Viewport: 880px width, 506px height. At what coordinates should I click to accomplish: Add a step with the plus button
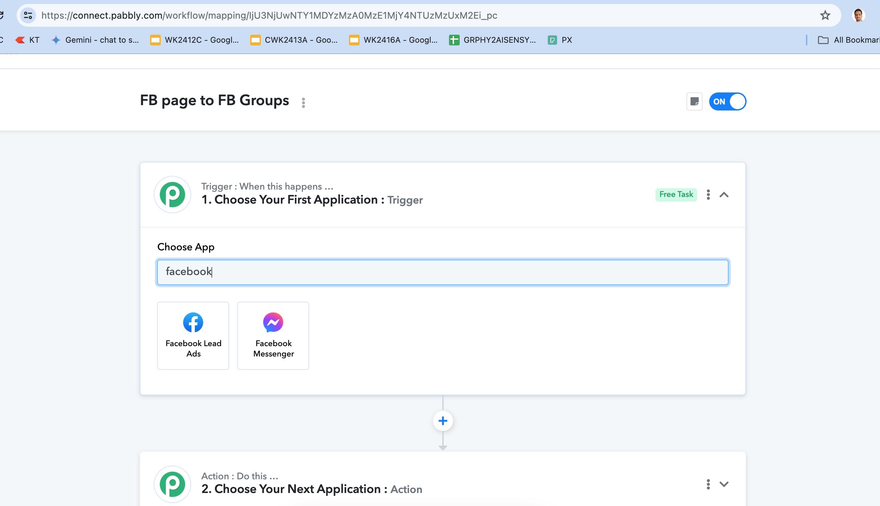442,421
